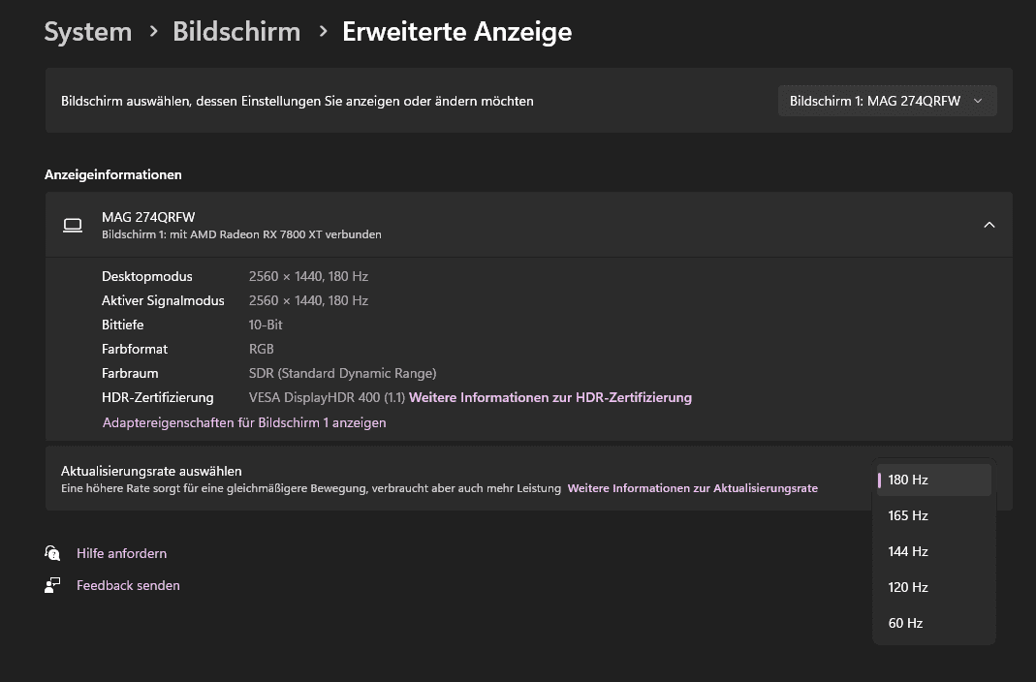Open the Bildschirm breadcrumb page
This screenshot has width=1036, height=682.
[x=236, y=32]
